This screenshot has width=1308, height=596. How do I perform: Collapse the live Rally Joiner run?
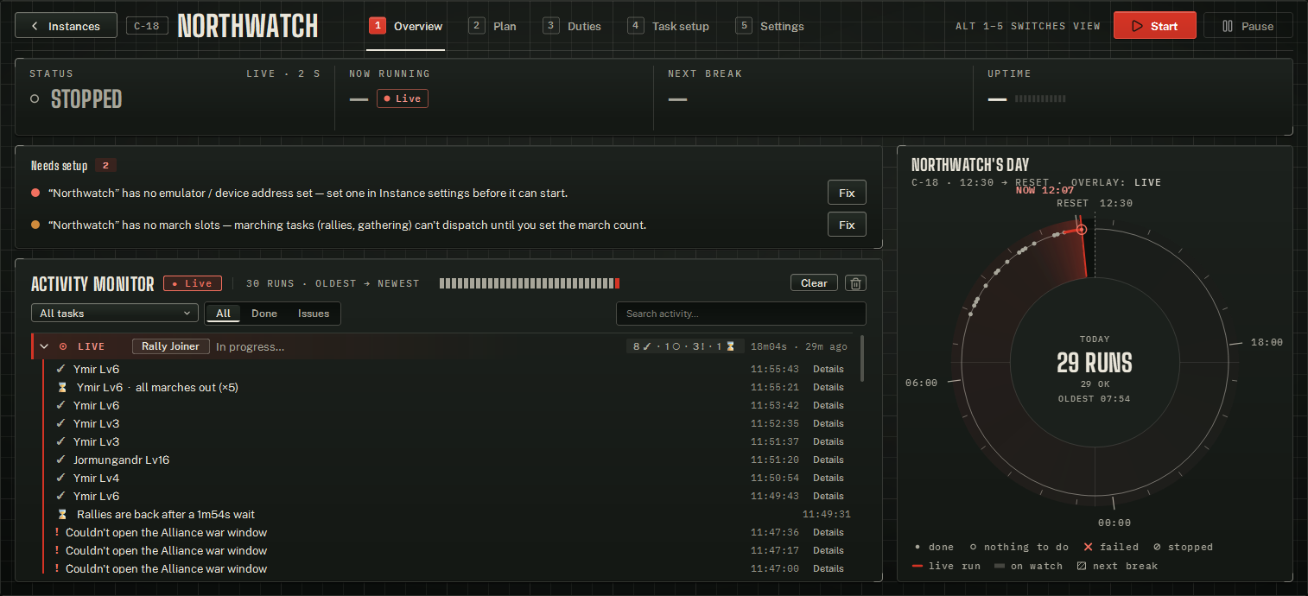pyautogui.click(x=44, y=346)
